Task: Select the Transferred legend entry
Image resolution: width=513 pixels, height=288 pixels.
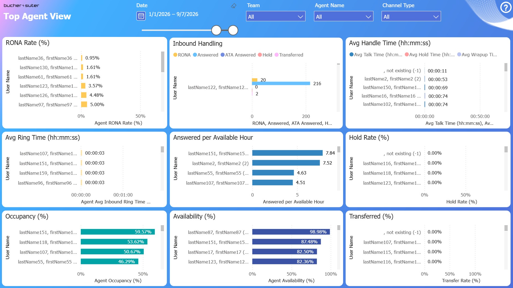Action: point(289,55)
